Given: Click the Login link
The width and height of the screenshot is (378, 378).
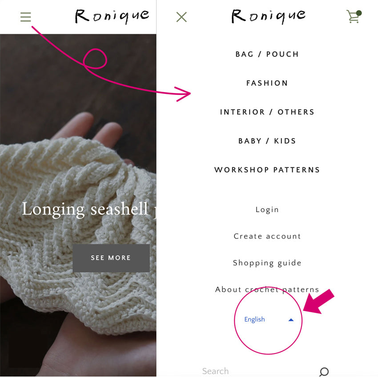Looking at the screenshot, I should [x=267, y=210].
